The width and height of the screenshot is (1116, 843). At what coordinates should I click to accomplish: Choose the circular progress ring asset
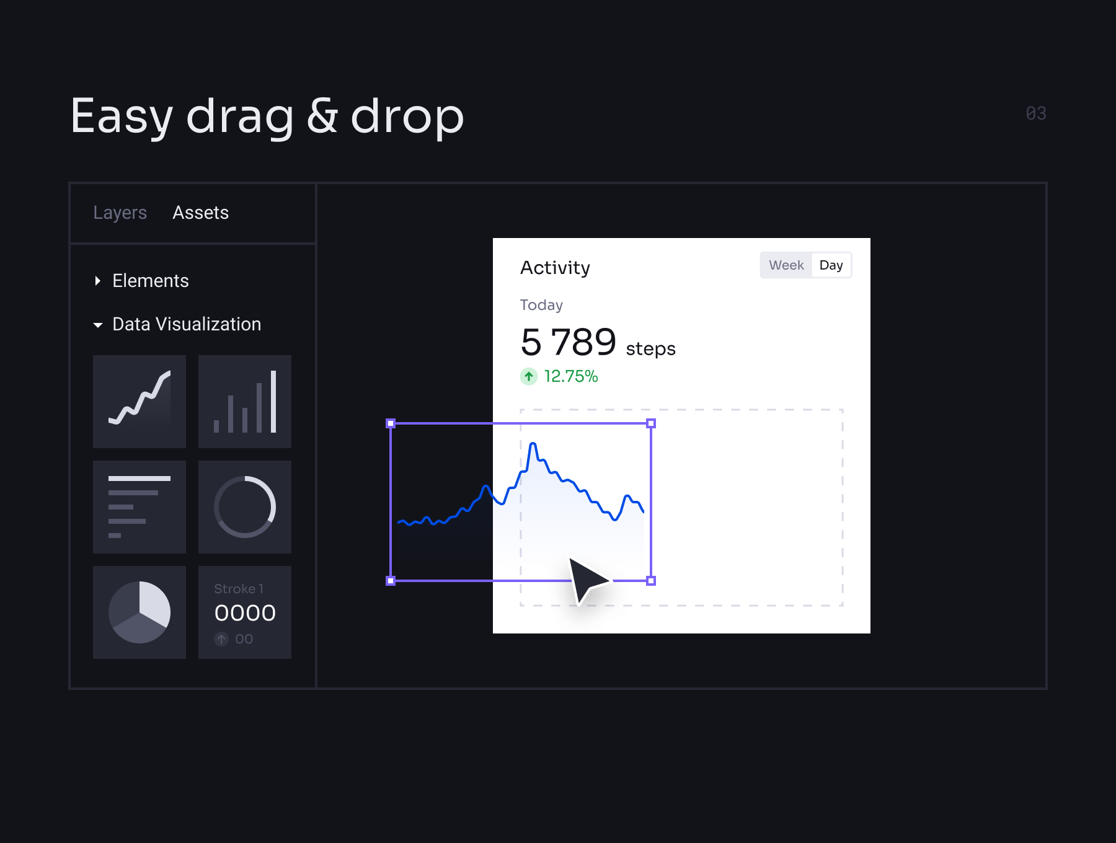[245, 506]
